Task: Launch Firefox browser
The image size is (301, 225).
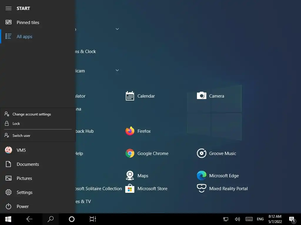Action: tap(138, 131)
